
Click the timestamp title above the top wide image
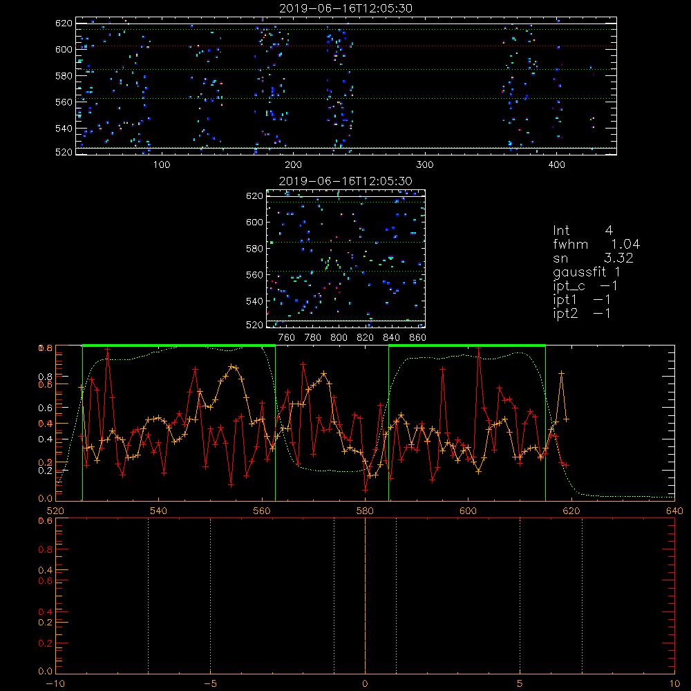(345, 8)
